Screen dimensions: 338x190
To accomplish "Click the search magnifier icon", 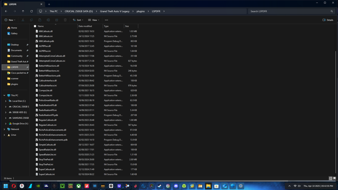I will pos(332,11).
